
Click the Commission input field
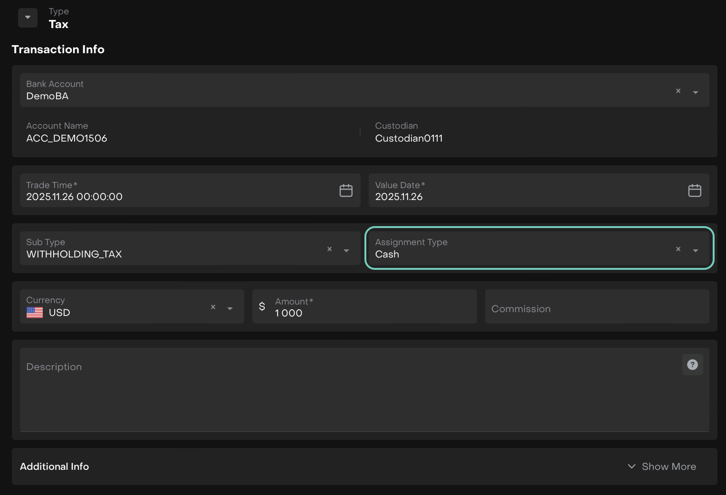click(596, 309)
